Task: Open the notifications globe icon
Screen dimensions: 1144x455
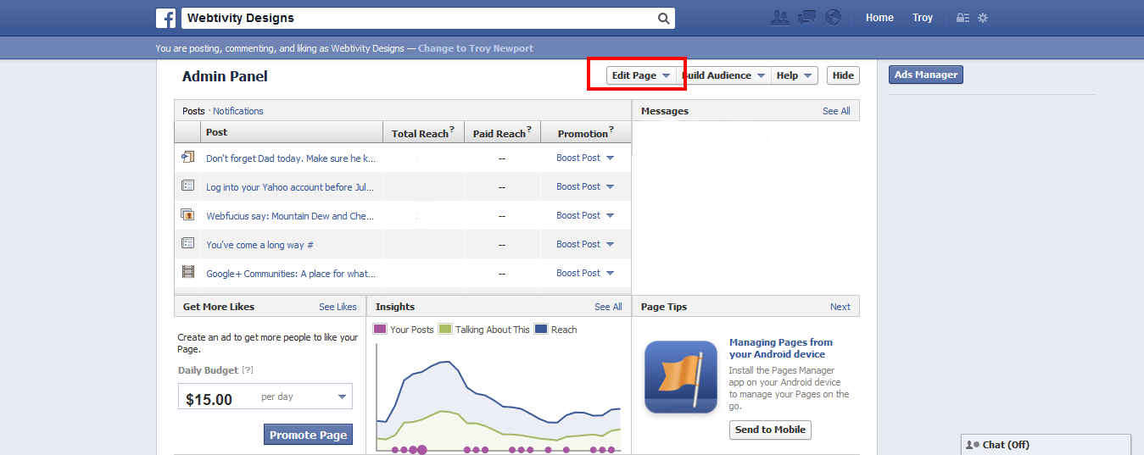Action: pos(834,17)
